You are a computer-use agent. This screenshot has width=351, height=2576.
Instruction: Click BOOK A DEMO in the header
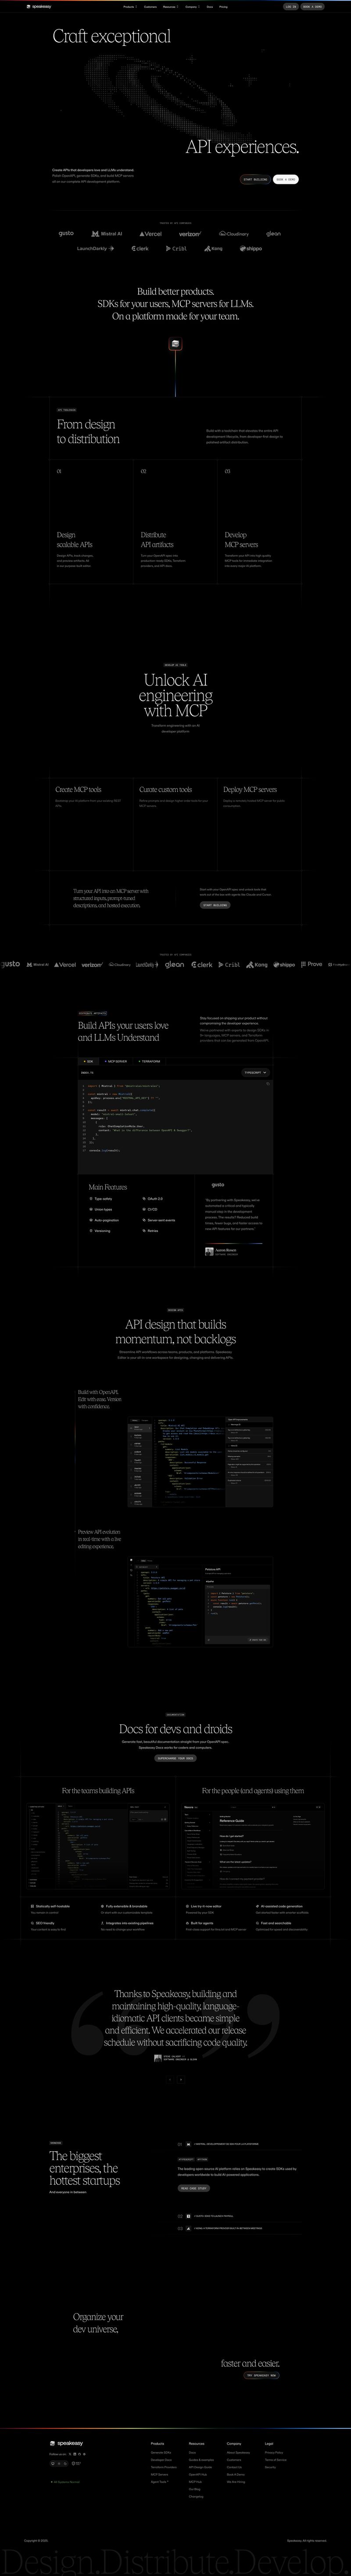click(x=312, y=6)
